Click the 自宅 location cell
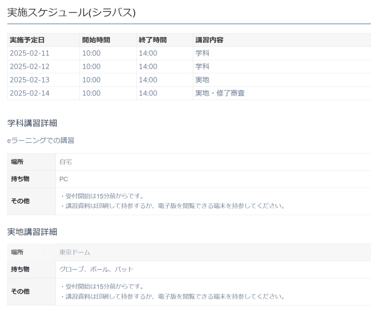This screenshot has height=313, width=371. (x=66, y=162)
